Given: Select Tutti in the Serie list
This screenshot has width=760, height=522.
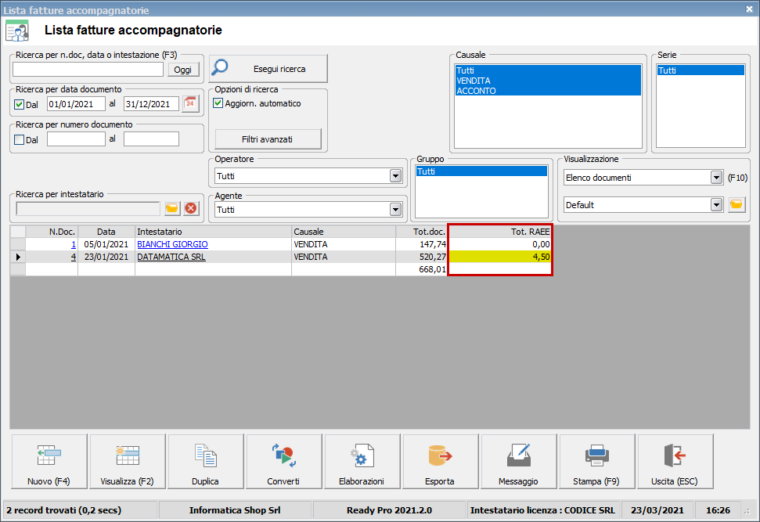Looking at the screenshot, I should click(x=701, y=70).
